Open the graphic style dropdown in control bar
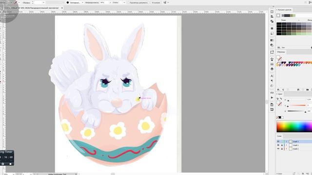Image resolution: width=312 pixels, height=175 pixels. coord(124,2)
